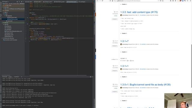This screenshot has width=192, height=108.
Task: Open pubspec.lock in project tree
Action: pyautogui.click(x=9, y=33)
